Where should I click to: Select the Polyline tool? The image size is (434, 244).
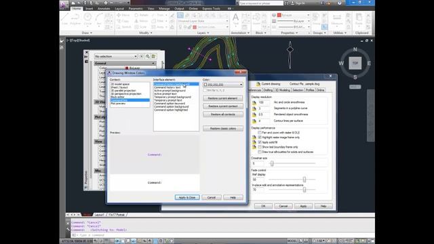click(75, 19)
